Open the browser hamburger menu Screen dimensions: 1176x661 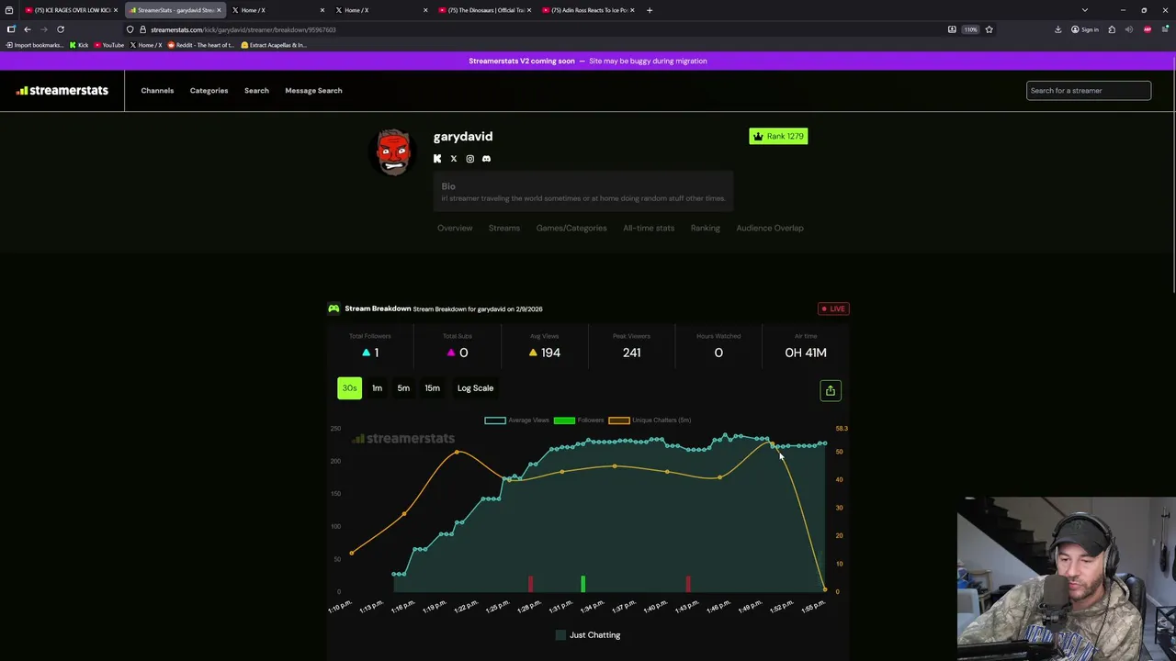pyautogui.click(x=1165, y=29)
